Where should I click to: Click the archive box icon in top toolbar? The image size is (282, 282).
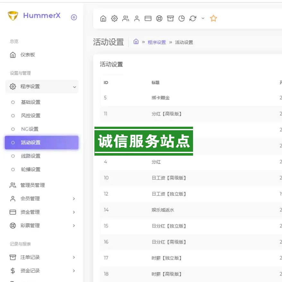tap(170, 19)
